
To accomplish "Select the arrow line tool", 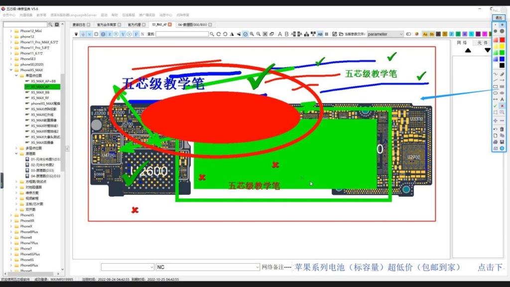I will [x=502, y=80].
